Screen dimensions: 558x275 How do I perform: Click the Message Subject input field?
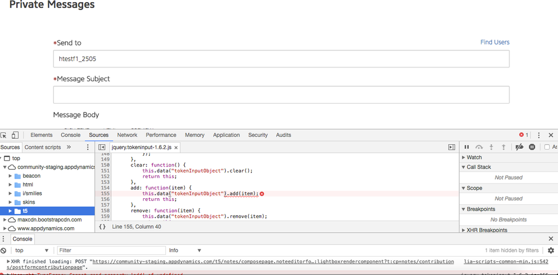281,95
